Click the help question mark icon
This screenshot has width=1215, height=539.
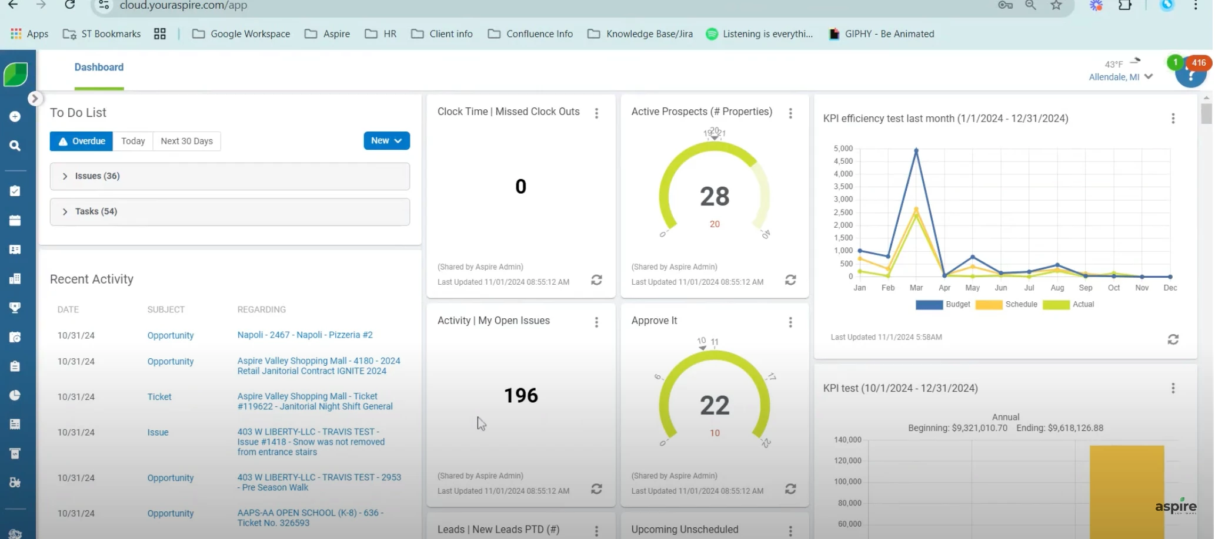(1190, 75)
